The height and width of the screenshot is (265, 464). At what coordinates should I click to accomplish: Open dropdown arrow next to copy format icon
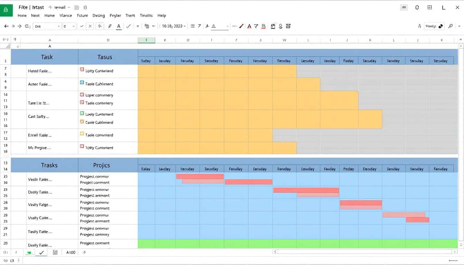coord(153,26)
